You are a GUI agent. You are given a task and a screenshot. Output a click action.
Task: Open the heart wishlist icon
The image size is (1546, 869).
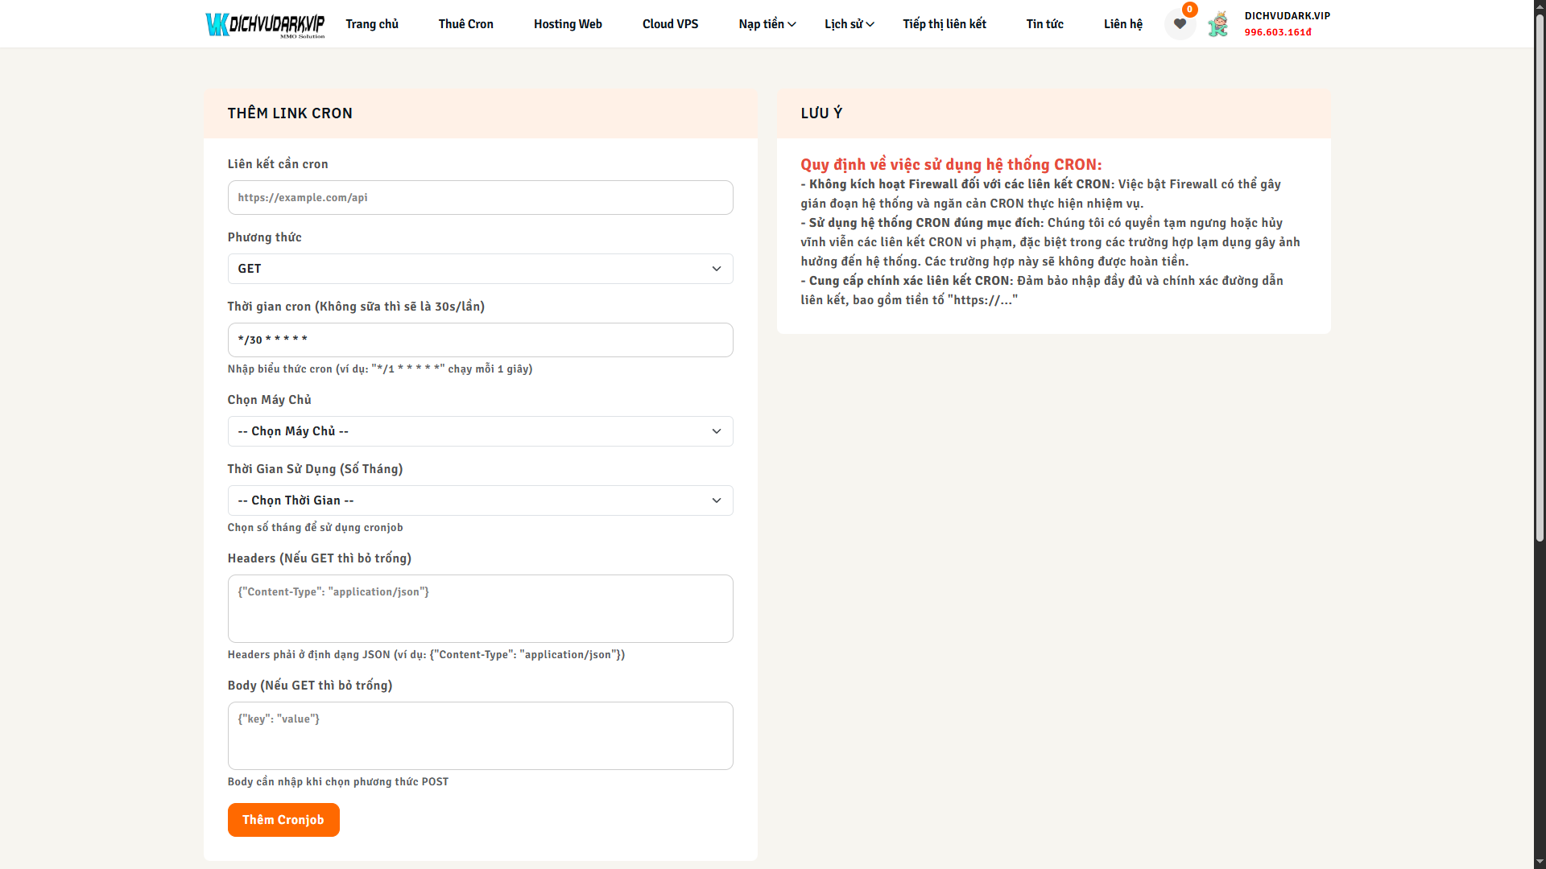coord(1180,24)
